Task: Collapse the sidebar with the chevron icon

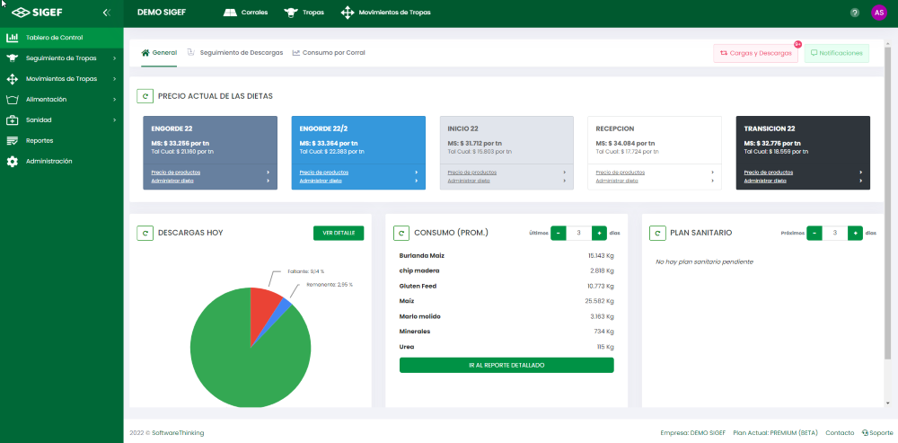Action: (106, 13)
